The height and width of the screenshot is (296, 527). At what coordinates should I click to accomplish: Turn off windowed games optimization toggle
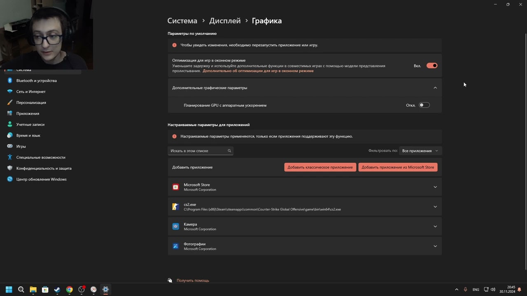432,66
